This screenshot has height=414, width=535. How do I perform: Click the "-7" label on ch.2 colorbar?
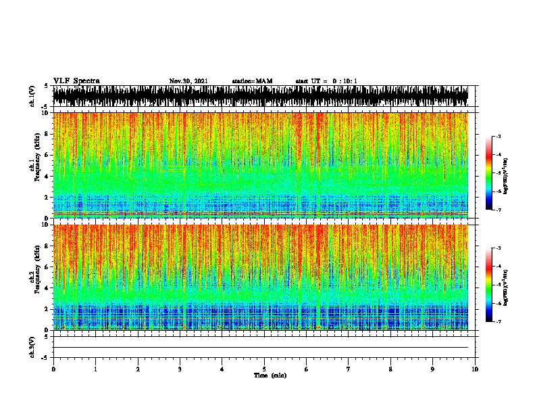pyautogui.click(x=499, y=322)
